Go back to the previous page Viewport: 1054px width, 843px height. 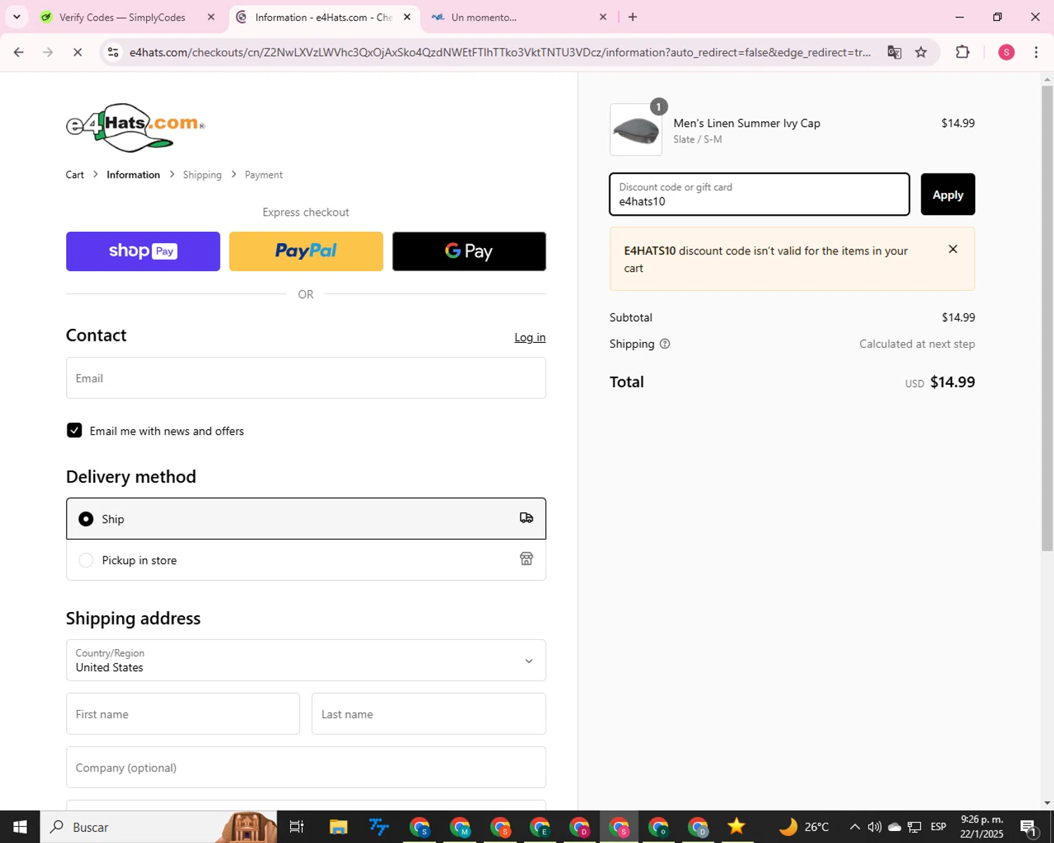coord(19,53)
